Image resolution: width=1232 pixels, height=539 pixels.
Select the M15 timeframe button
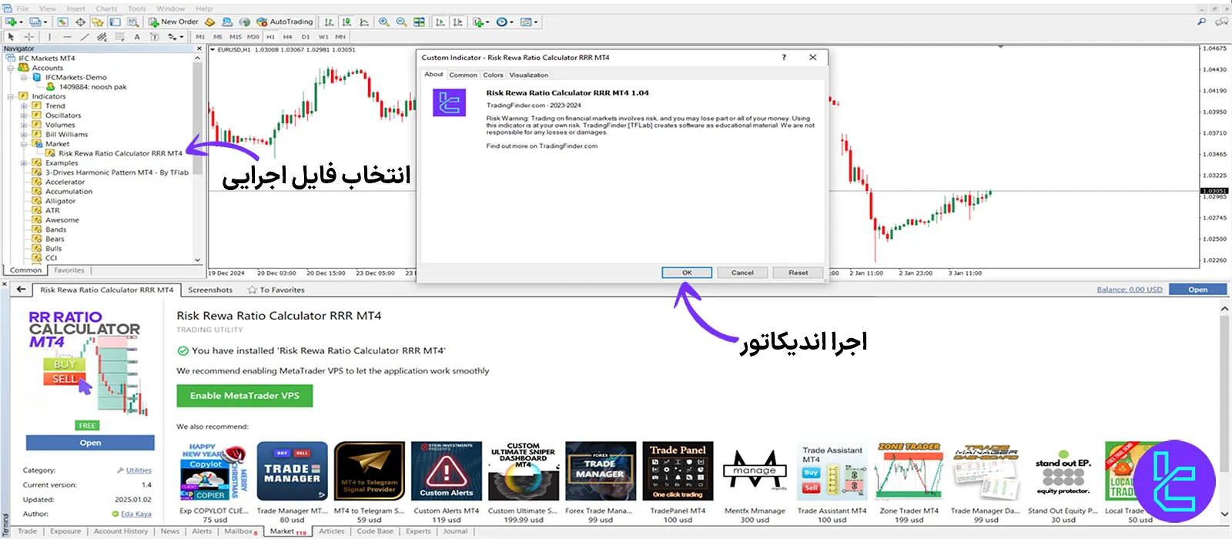coord(236,36)
